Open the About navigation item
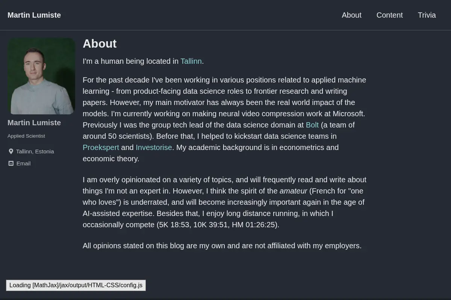The width and height of the screenshot is (451, 300). [x=351, y=15]
